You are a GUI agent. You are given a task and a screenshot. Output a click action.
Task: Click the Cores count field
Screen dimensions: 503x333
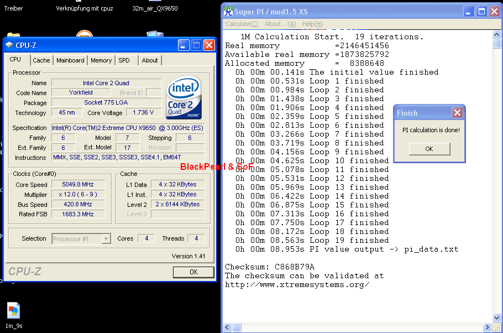(x=146, y=238)
